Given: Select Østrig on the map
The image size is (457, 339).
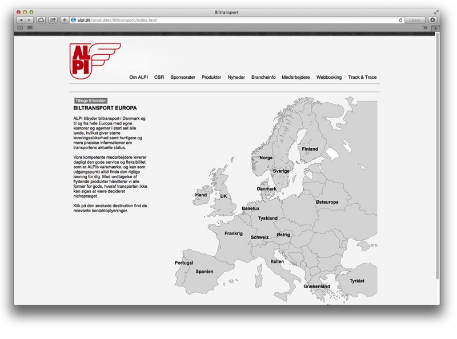Looking at the screenshot, I should click(283, 235).
